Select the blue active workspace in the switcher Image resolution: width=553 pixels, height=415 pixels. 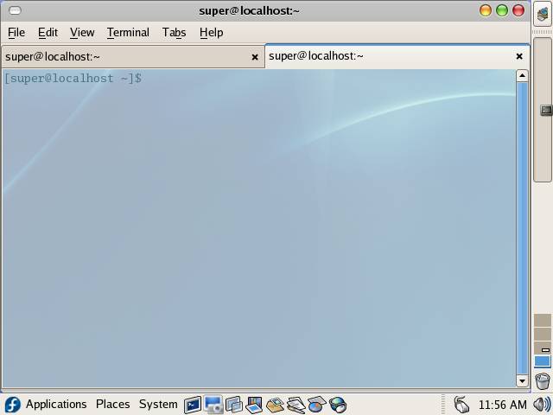click(543, 361)
